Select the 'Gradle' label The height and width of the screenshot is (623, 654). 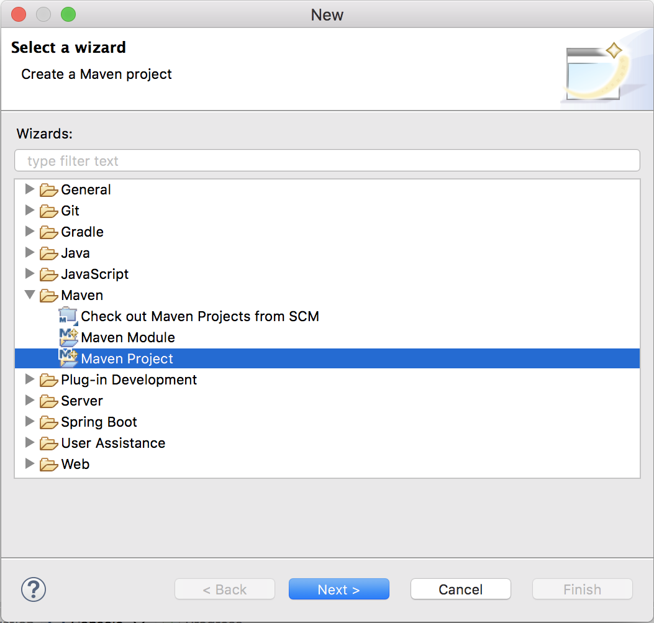pos(82,232)
